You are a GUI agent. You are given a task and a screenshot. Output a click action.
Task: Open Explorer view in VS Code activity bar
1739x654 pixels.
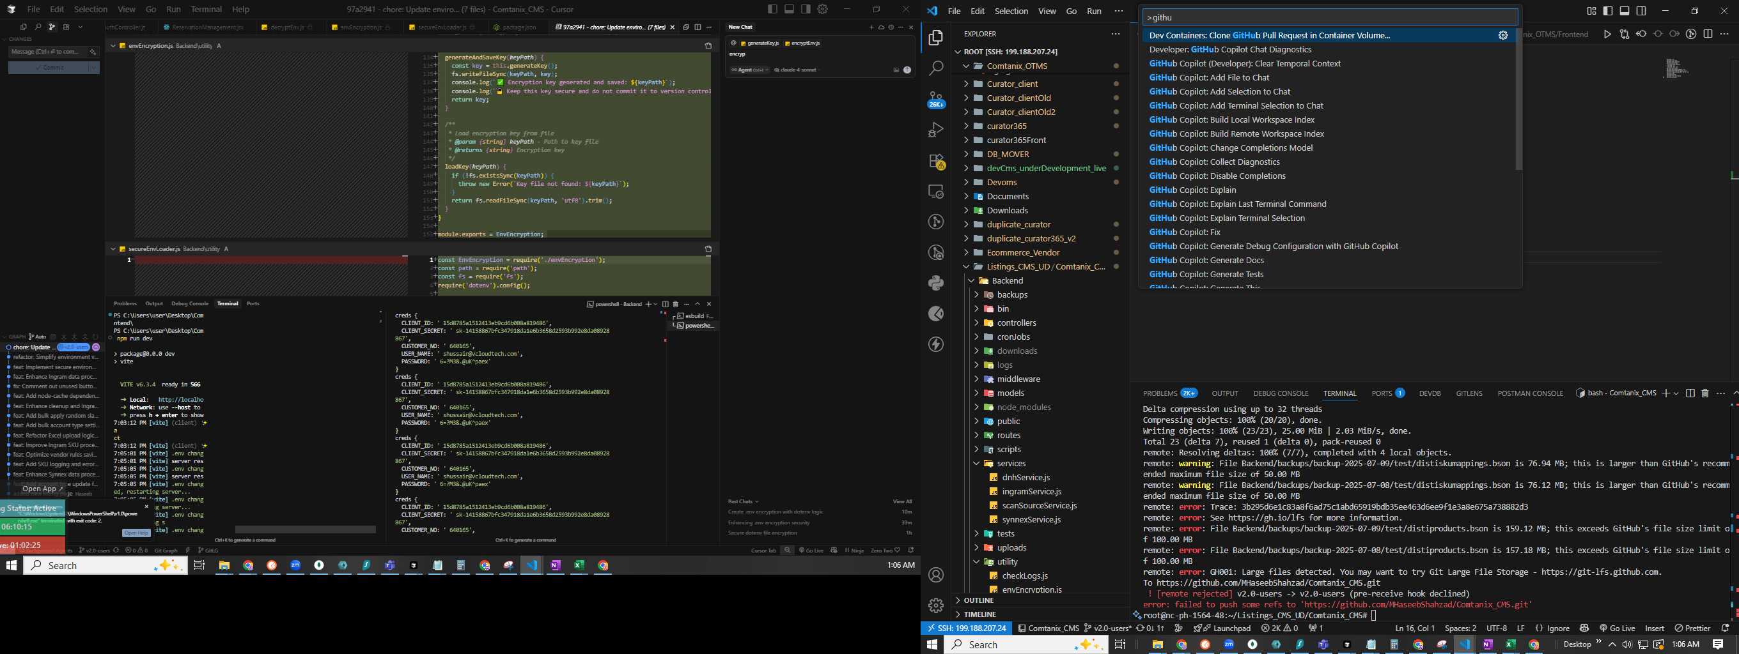tap(935, 38)
